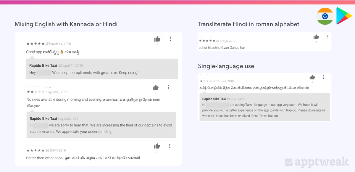The image size is (355, 172).
Task: Thumbs up the 'Good app' Kannada review
Action: [157, 39]
